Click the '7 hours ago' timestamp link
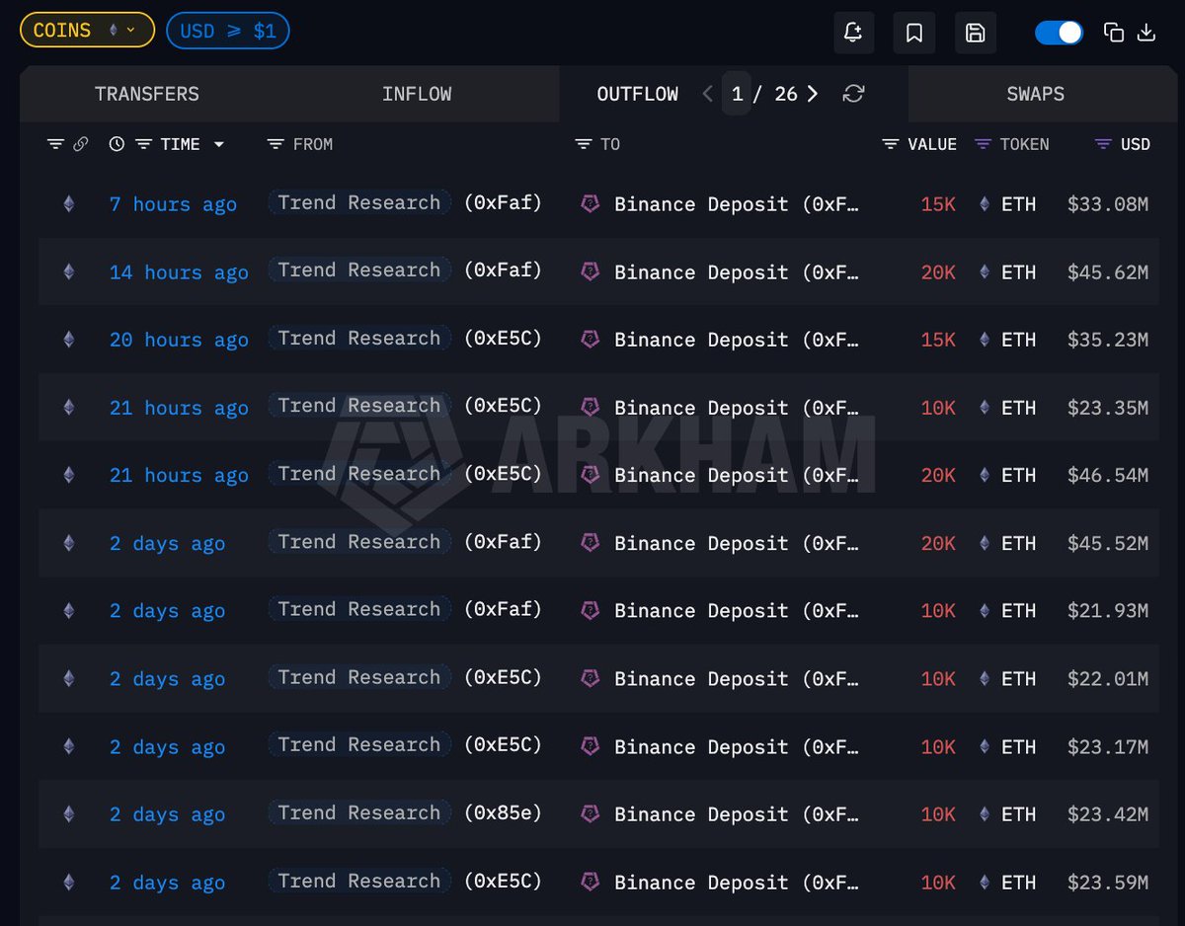The width and height of the screenshot is (1185, 926). (173, 204)
